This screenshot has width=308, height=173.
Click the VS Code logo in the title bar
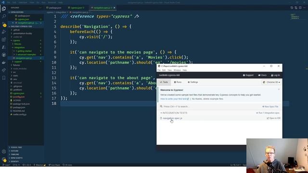tap(3, 2)
